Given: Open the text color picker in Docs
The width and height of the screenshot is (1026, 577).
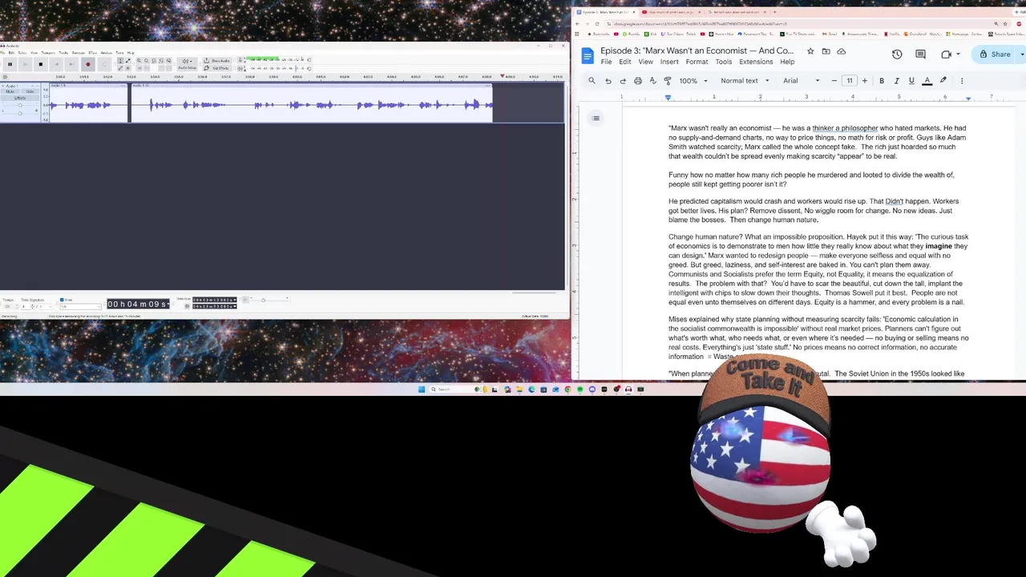Looking at the screenshot, I should (927, 80).
